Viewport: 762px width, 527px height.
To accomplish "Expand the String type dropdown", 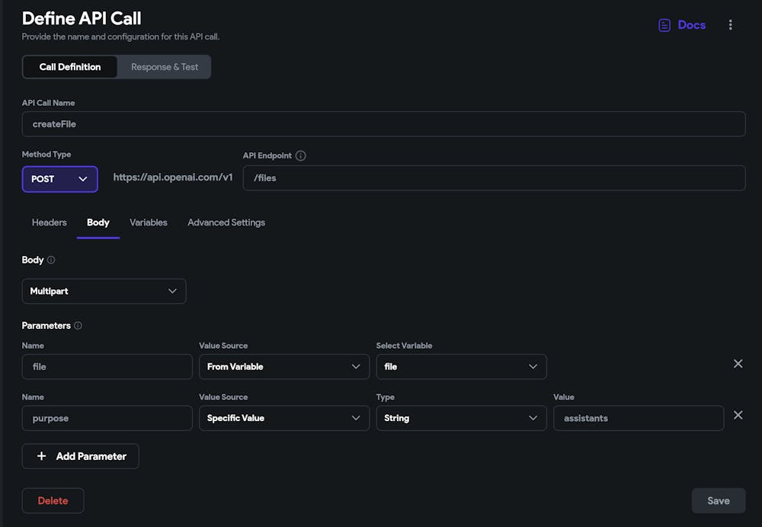I will tap(461, 418).
